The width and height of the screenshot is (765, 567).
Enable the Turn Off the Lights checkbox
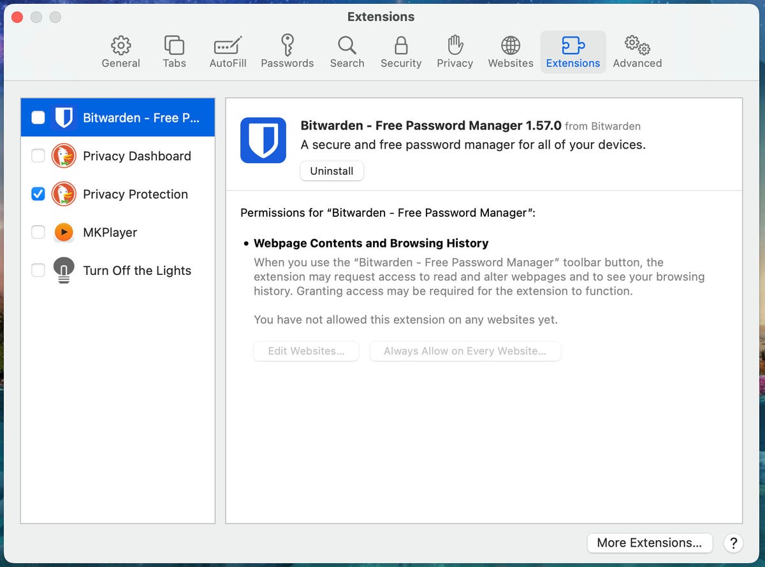38,270
